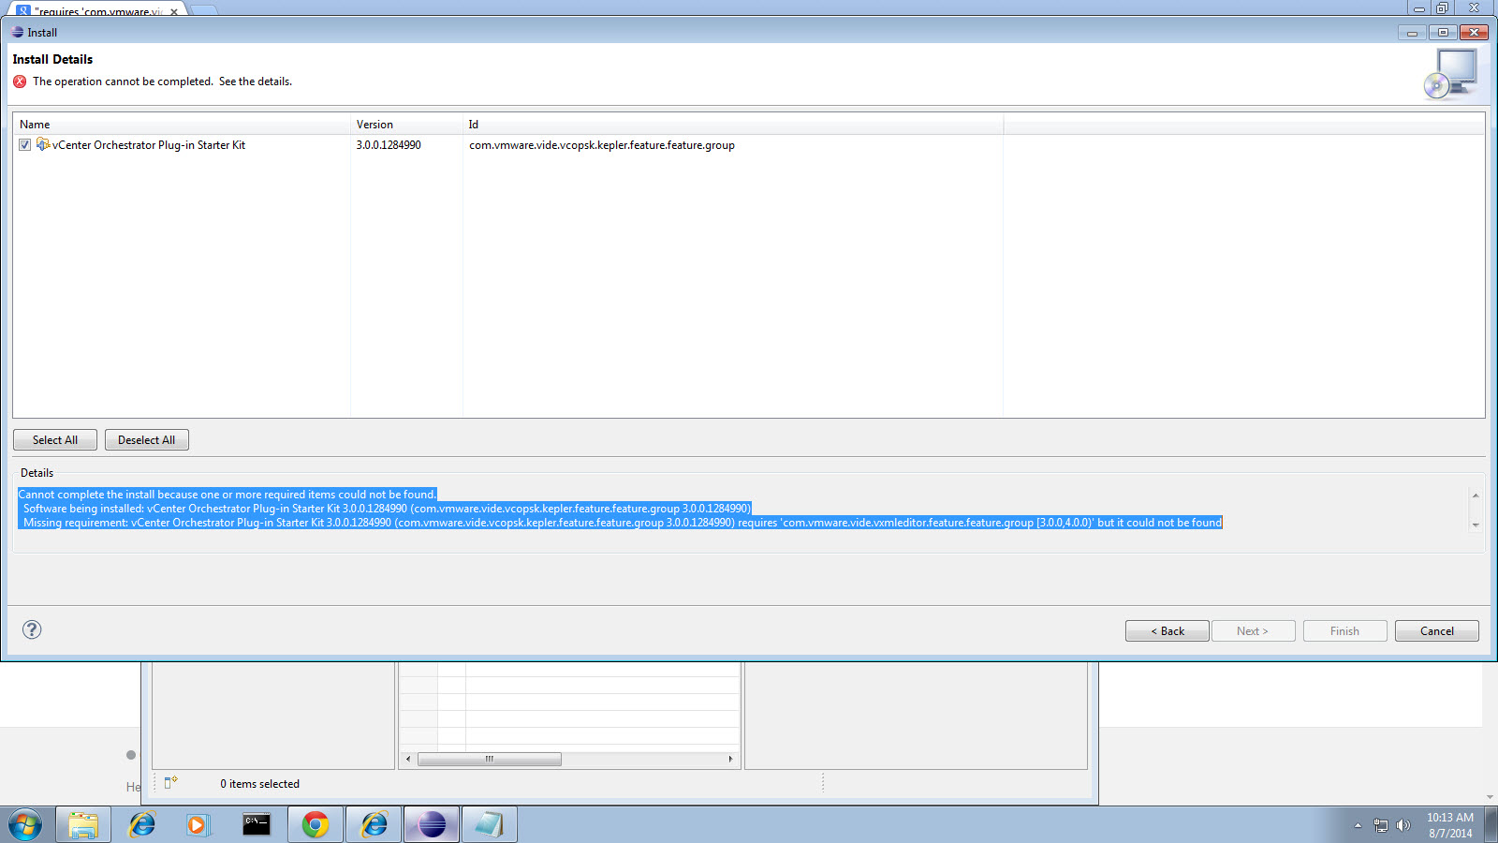Screen dimensions: 1498x843
Task: Open the clock showing 10:13 AM
Action: [x=1450, y=825]
